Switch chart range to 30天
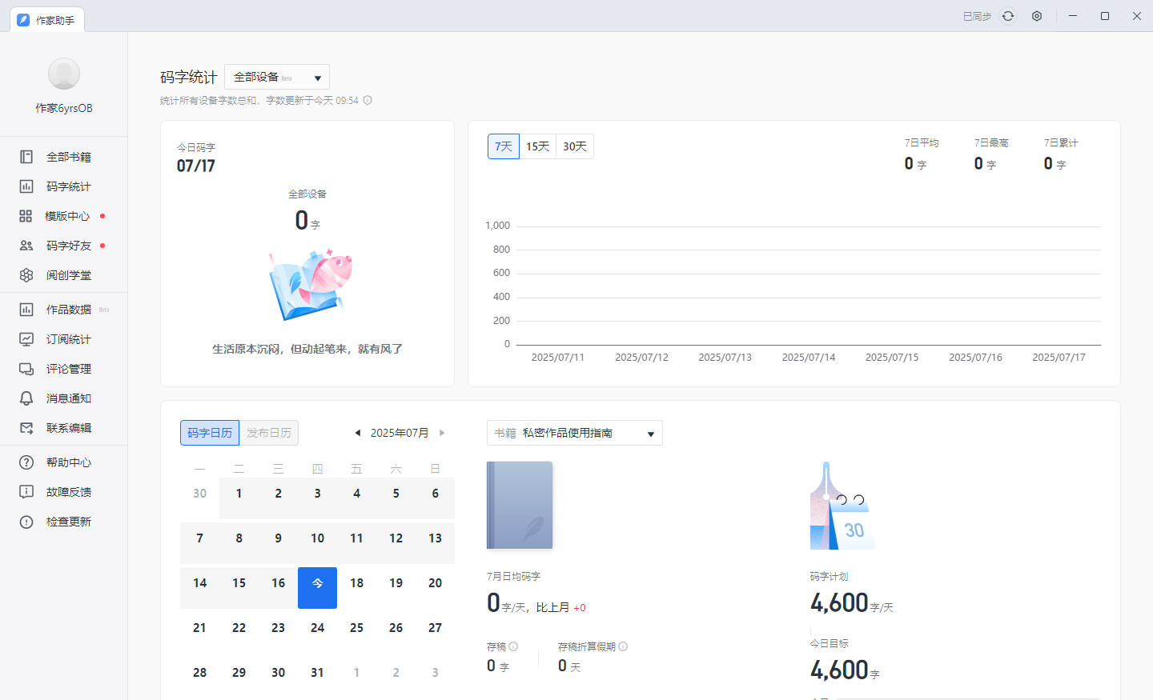This screenshot has width=1153, height=700. click(575, 146)
